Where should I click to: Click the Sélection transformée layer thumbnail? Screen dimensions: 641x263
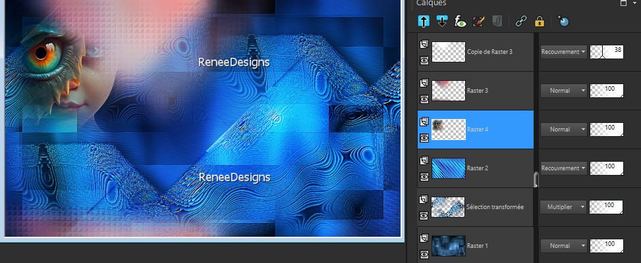pos(449,206)
